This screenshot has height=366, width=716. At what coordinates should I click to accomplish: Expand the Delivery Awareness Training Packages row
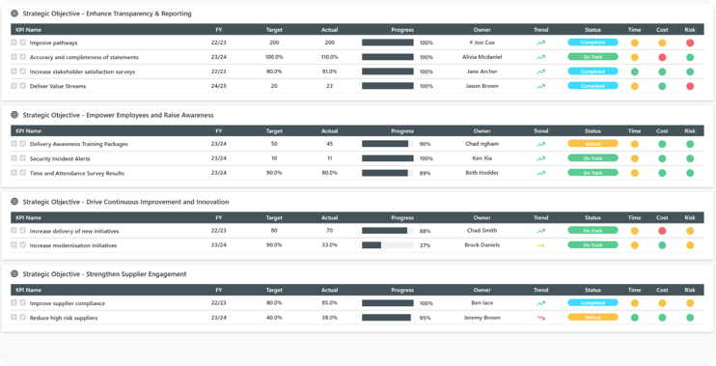(14, 144)
